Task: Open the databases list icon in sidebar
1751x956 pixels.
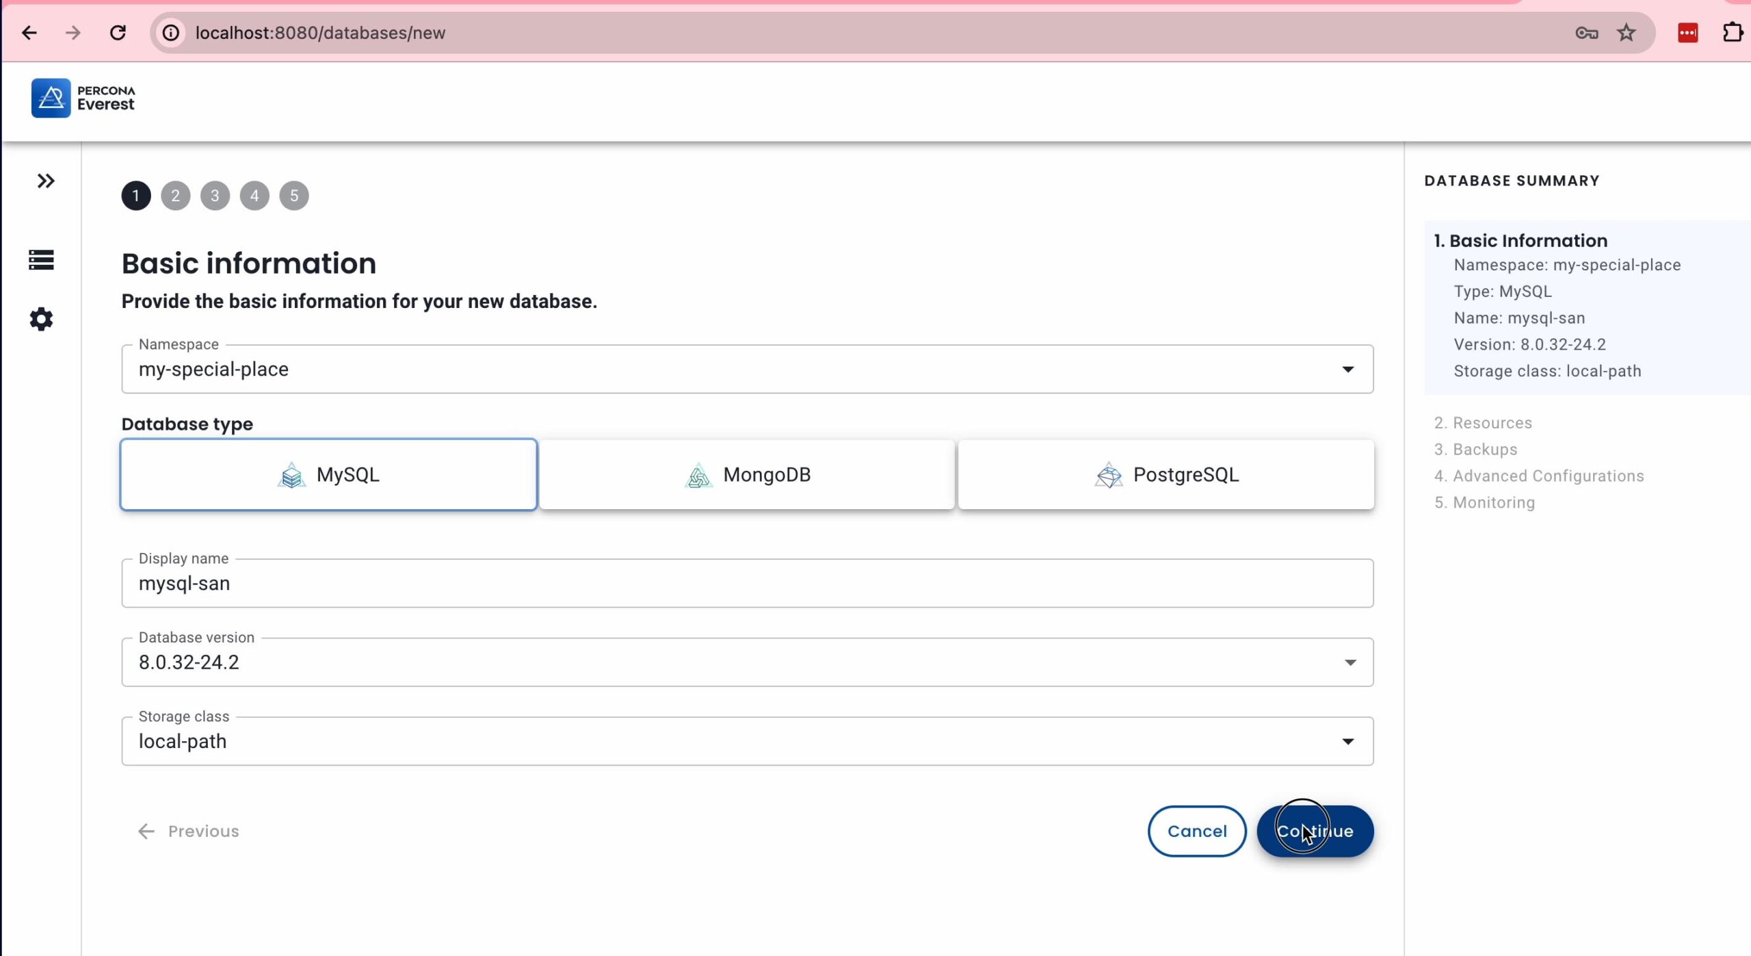Action: pyautogui.click(x=41, y=260)
